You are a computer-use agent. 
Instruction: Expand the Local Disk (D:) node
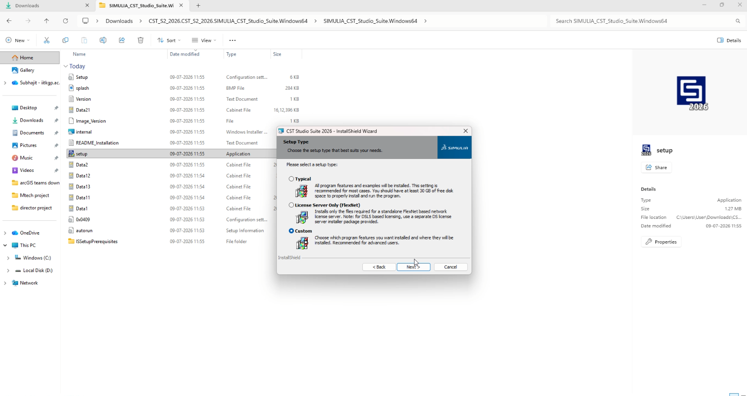8,270
